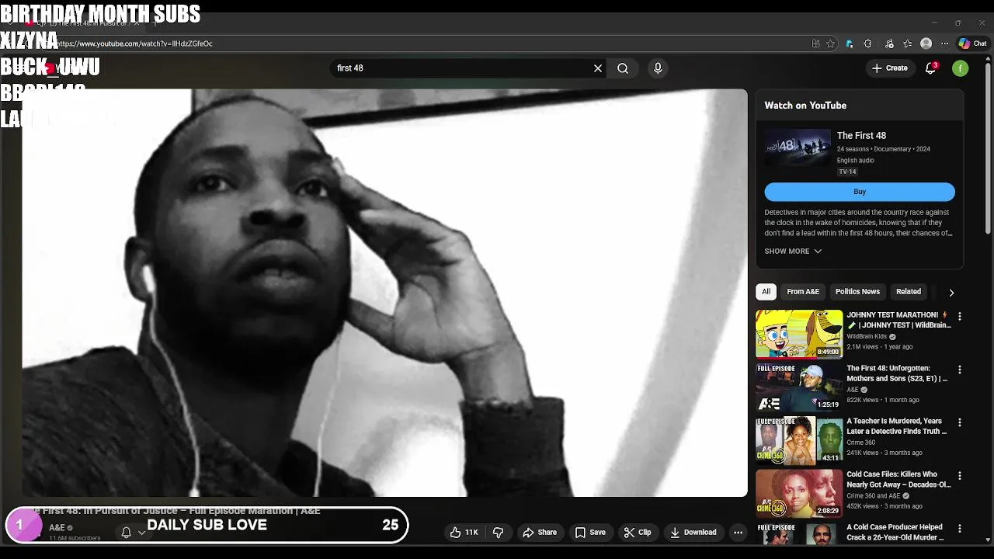
Task: Open options for First 48 Unforgotten video
Action: coord(960,370)
